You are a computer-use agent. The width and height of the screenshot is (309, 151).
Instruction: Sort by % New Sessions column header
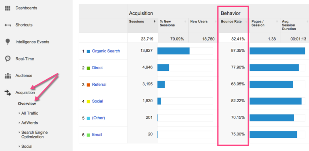(173, 25)
